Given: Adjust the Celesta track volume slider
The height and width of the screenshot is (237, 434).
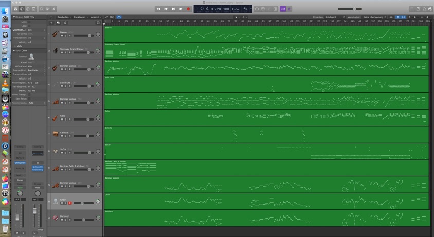Looking at the screenshot, I should [83, 136].
